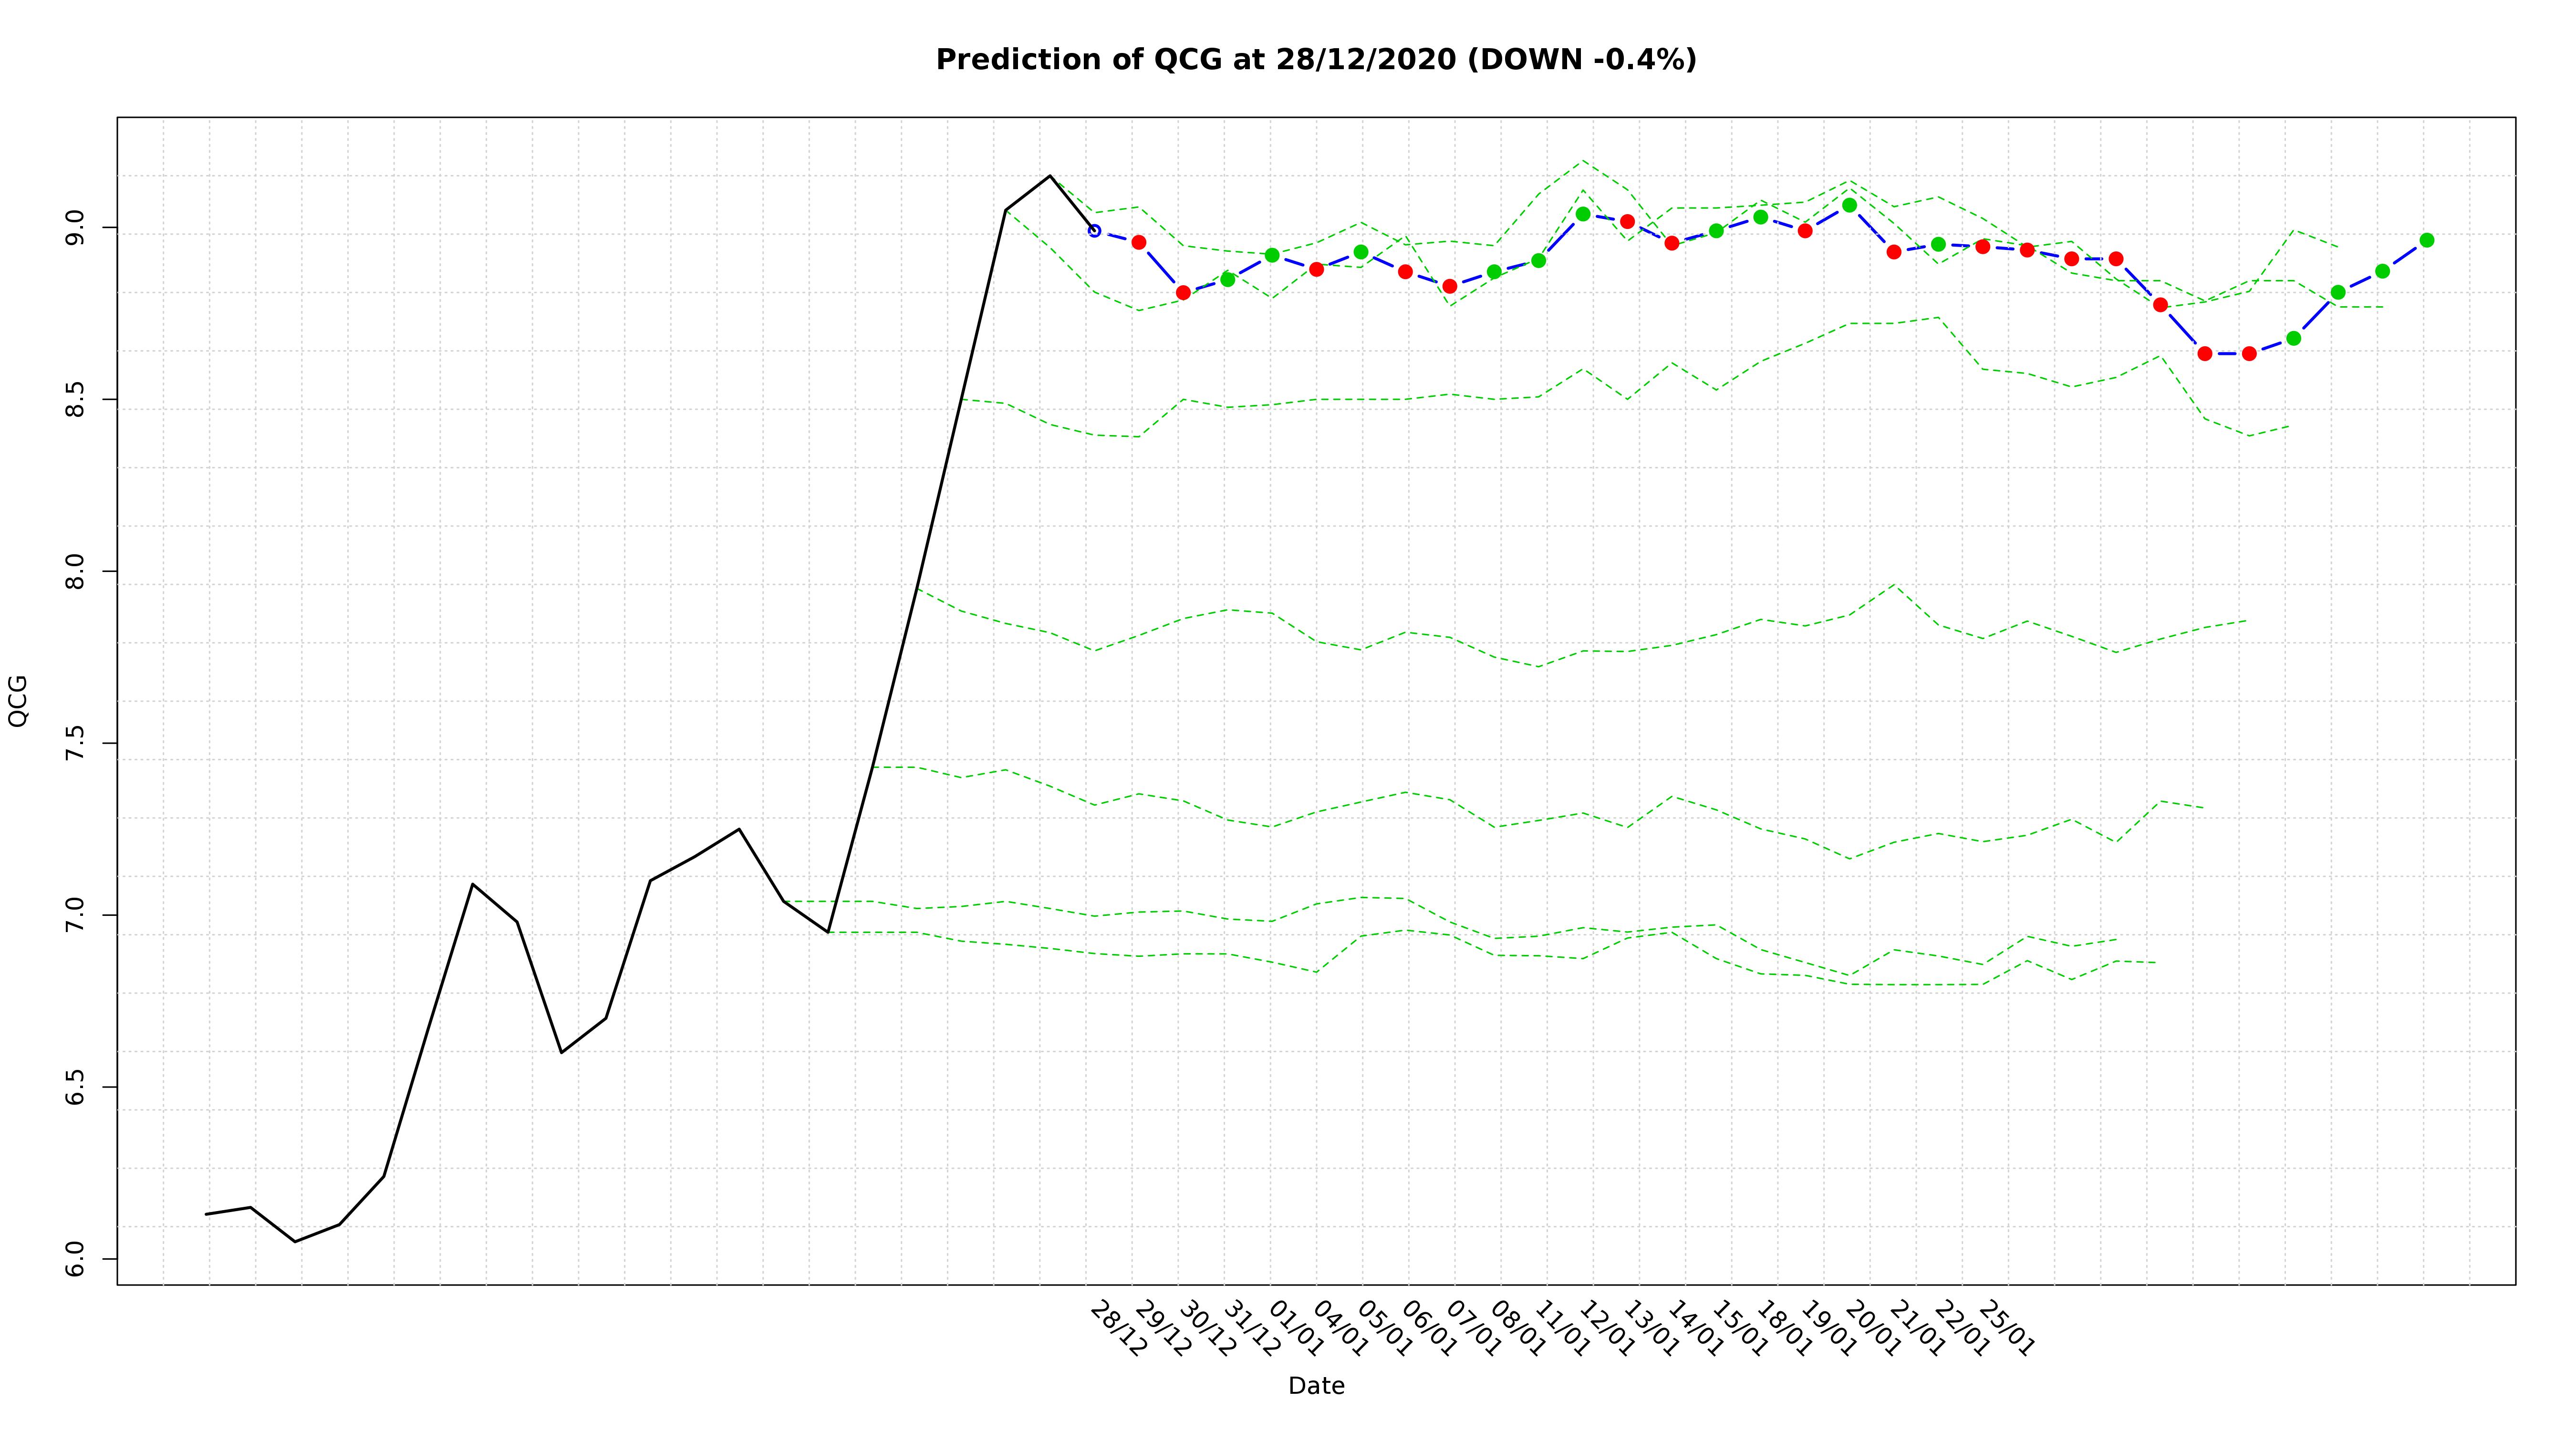
Task: Click the last green dot at far right
Action: point(2426,240)
